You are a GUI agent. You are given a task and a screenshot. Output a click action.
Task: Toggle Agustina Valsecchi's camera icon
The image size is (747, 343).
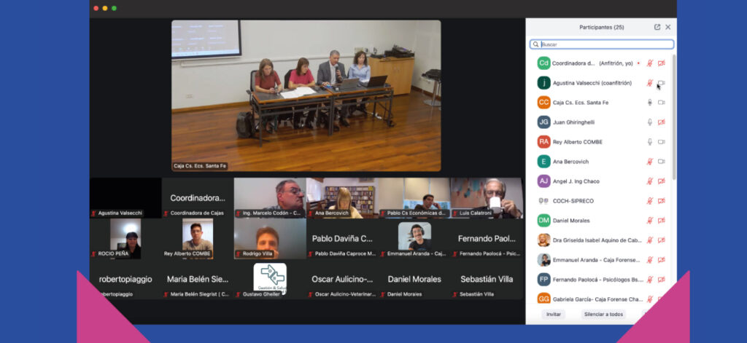pos(662,83)
